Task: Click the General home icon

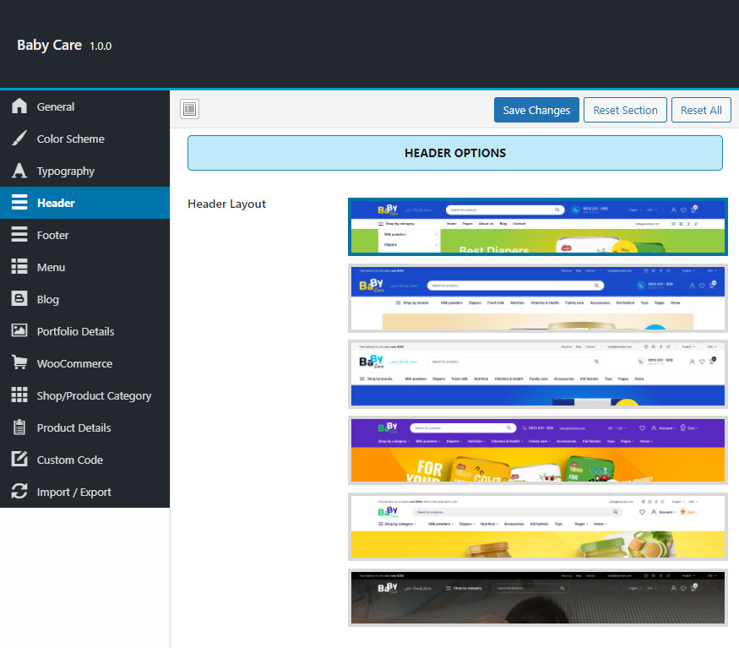Action: pos(19,106)
